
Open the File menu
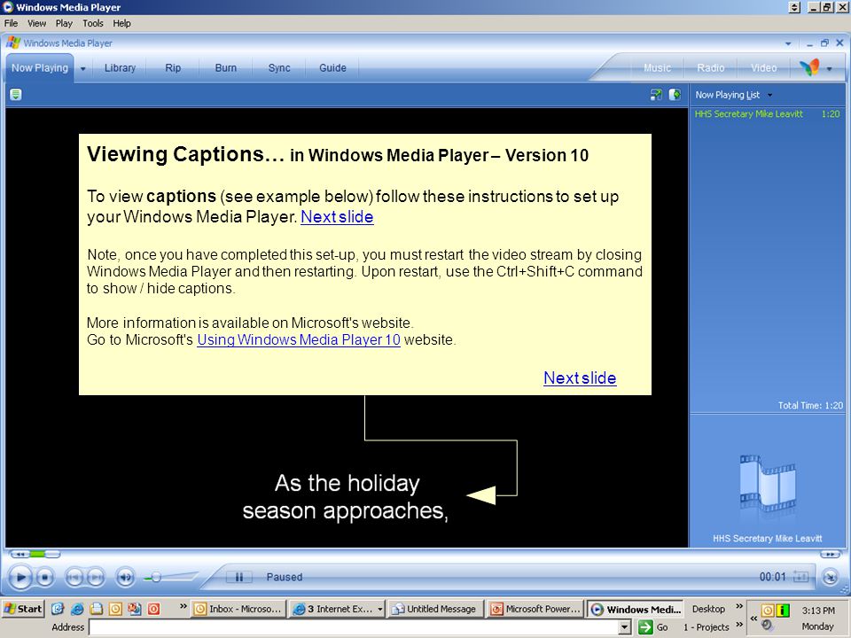tap(11, 23)
